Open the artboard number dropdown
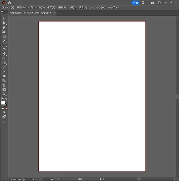Viewport: 179px width, 181px height. (x=52, y=180)
